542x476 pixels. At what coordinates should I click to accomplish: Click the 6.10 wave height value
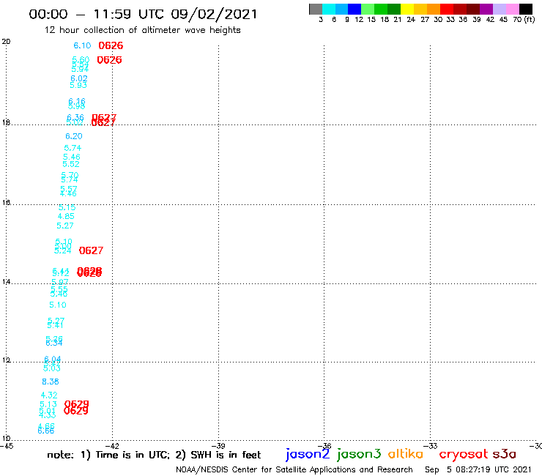point(82,45)
